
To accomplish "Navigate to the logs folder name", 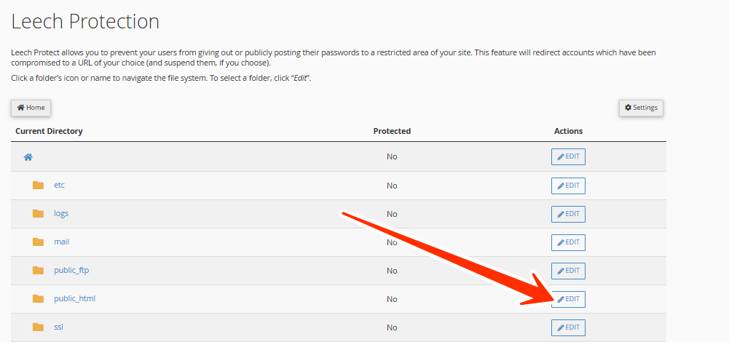I will coord(61,214).
